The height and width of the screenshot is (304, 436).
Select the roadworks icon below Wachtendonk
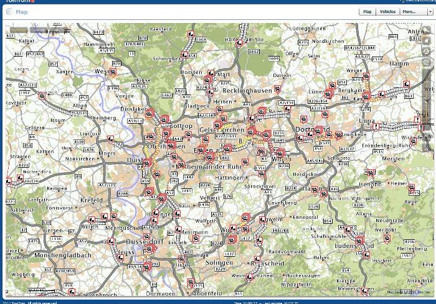click(x=20, y=178)
